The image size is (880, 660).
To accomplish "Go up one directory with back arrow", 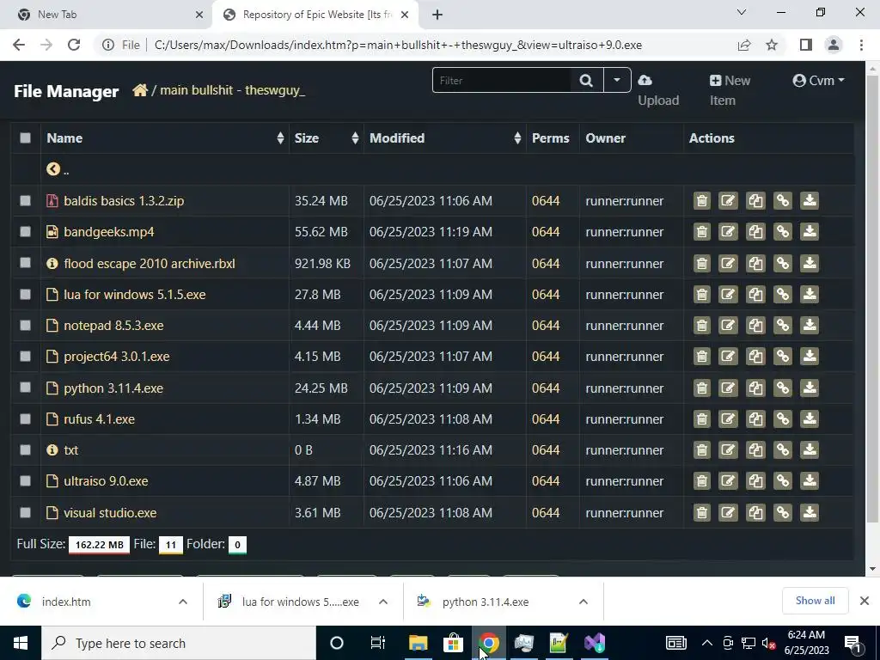I will 53,169.
